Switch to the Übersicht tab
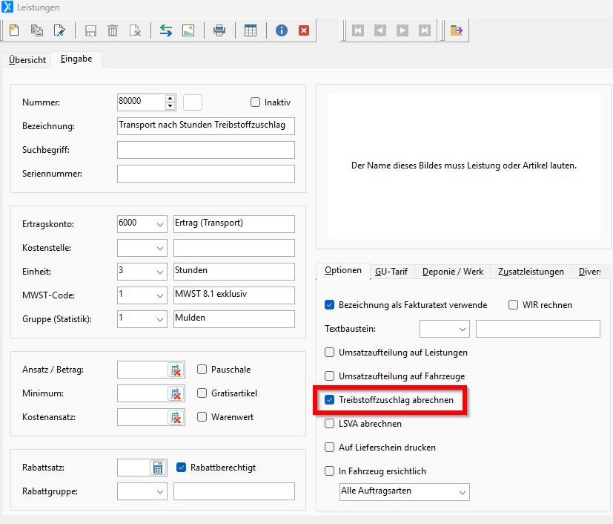 point(27,59)
